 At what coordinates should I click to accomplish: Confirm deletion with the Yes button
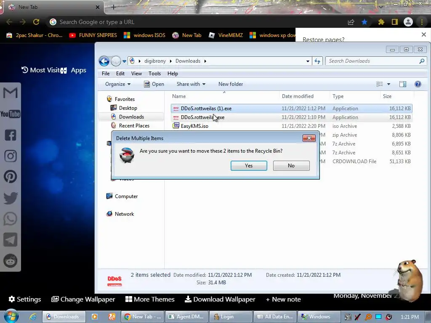click(x=249, y=166)
